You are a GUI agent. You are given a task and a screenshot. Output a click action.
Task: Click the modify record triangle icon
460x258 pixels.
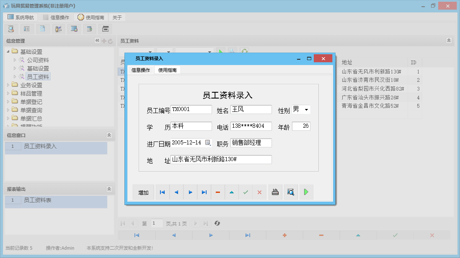[232, 192]
